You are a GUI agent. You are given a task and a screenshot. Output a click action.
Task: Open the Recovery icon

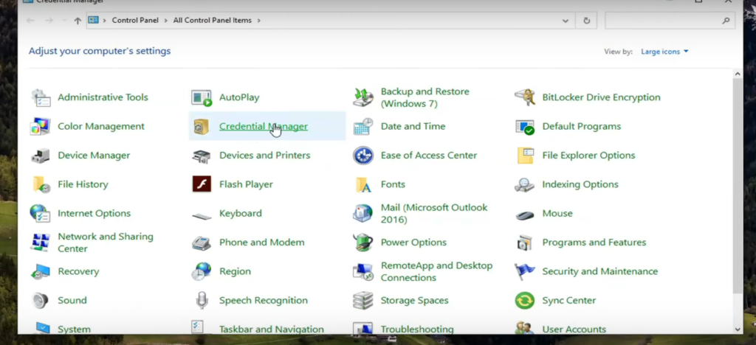point(41,271)
